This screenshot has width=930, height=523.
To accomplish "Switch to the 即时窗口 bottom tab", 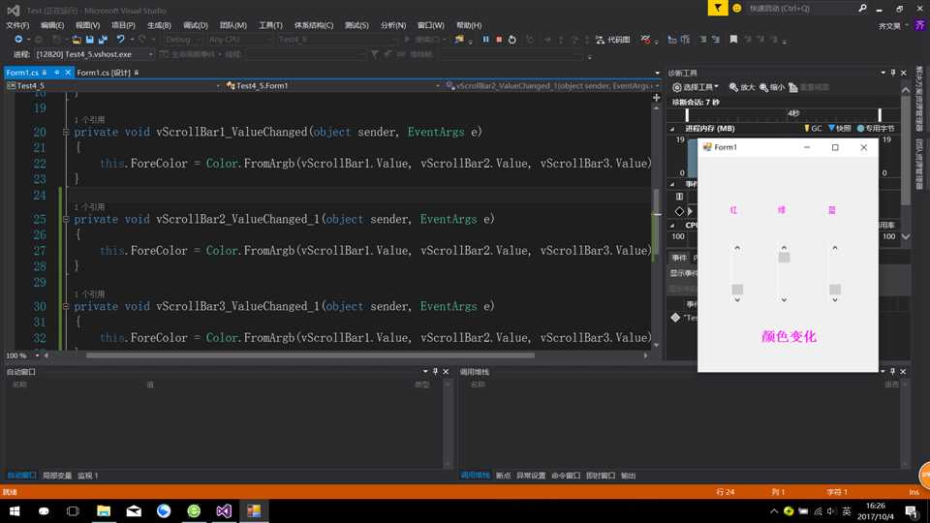I will point(601,476).
